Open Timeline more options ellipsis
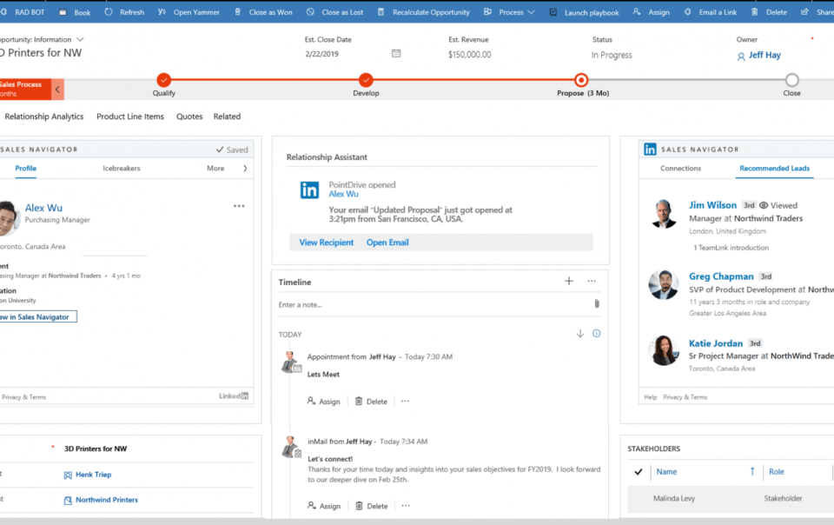The image size is (834, 525). pyautogui.click(x=592, y=282)
